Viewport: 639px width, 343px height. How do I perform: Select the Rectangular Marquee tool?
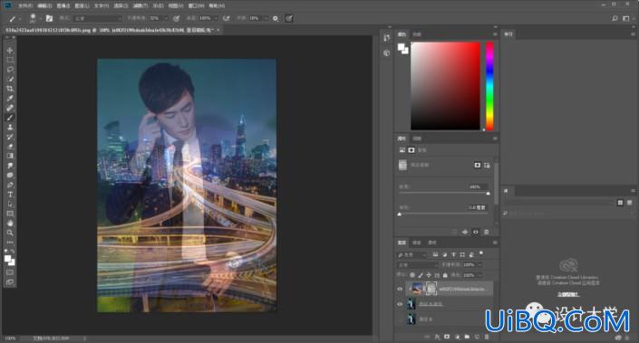[10, 60]
